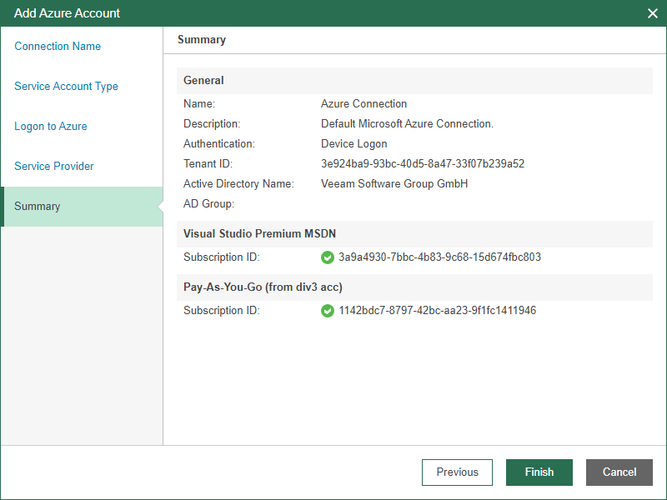Click the Veeam Software Group GmbH directory name

tap(394, 184)
